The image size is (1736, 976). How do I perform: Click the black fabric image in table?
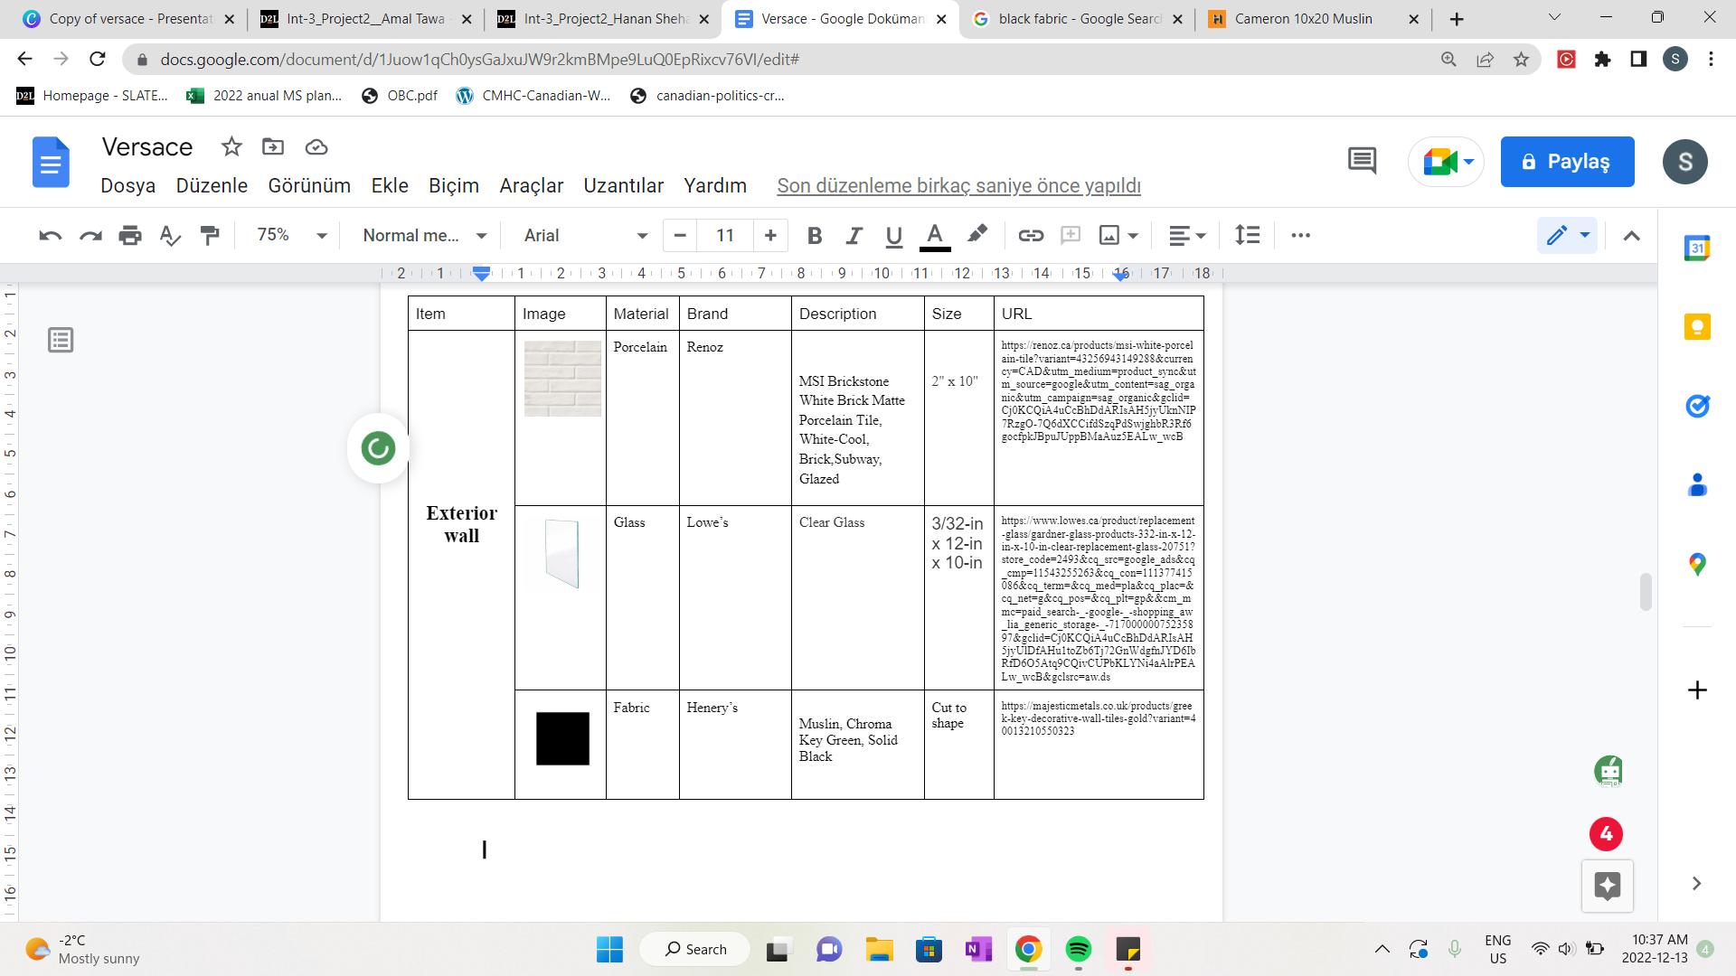coord(561,738)
